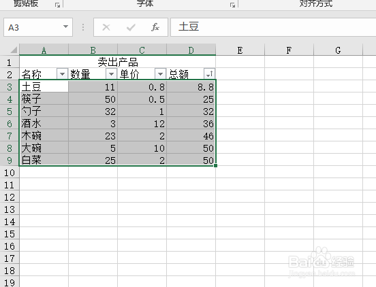Click cell containing 大碗
Image resolution: width=376 pixels, height=287 pixels.
coord(44,148)
